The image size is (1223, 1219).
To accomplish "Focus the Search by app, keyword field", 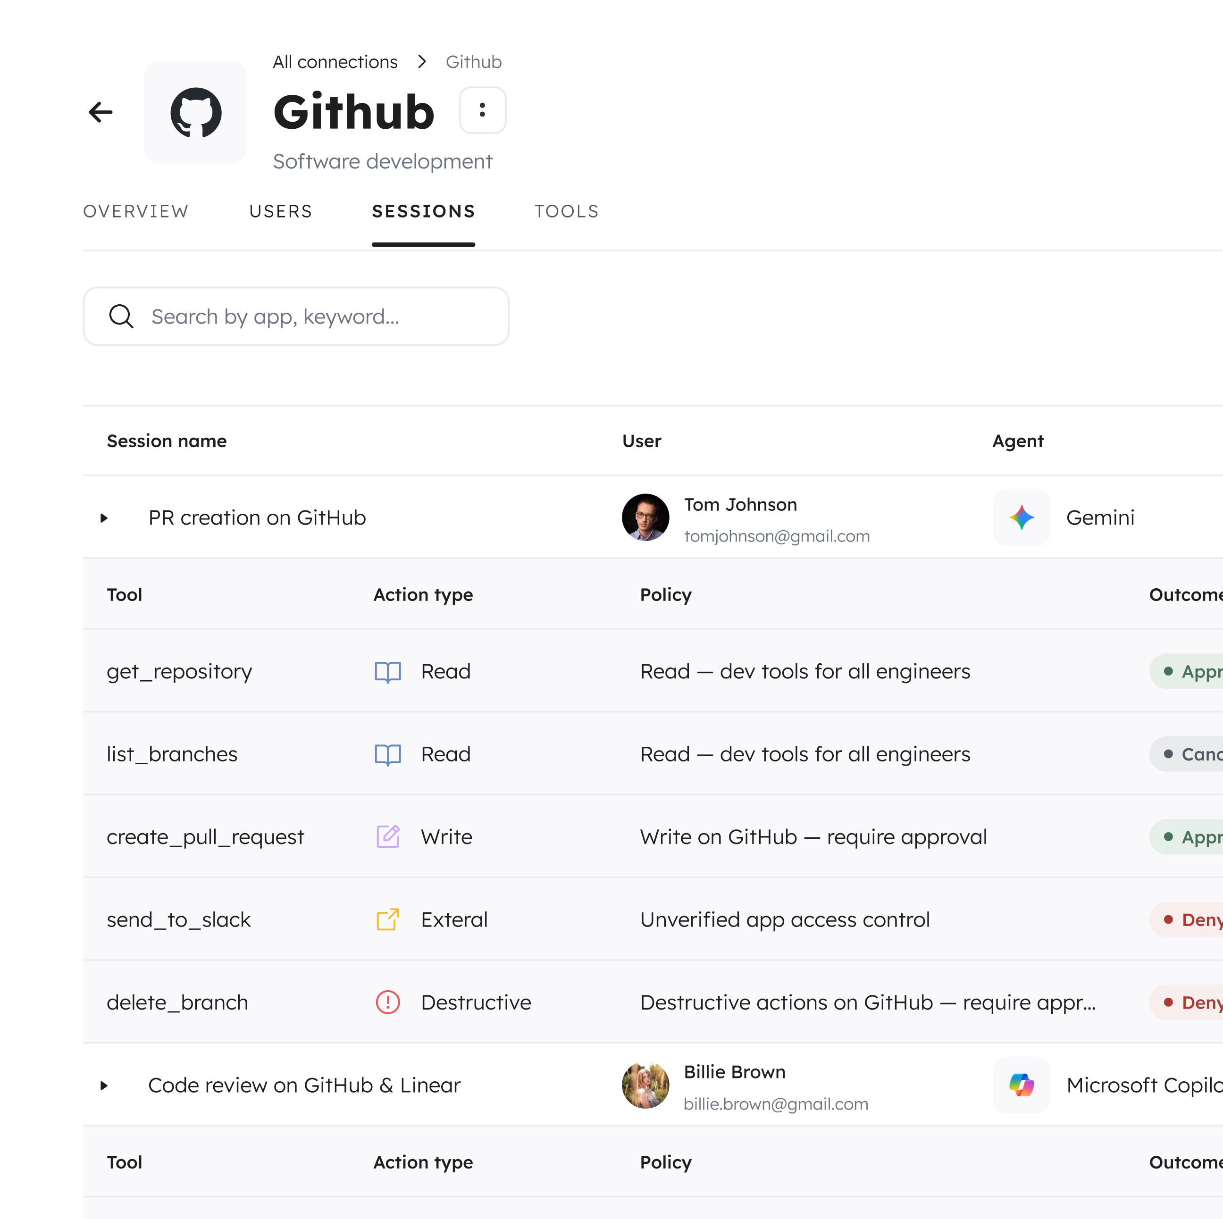I will [x=296, y=316].
